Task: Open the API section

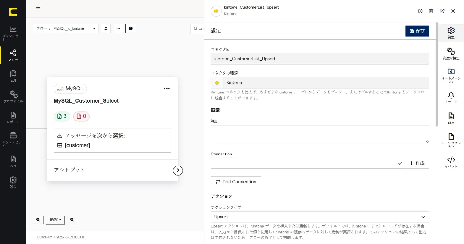Action: click(13, 161)
